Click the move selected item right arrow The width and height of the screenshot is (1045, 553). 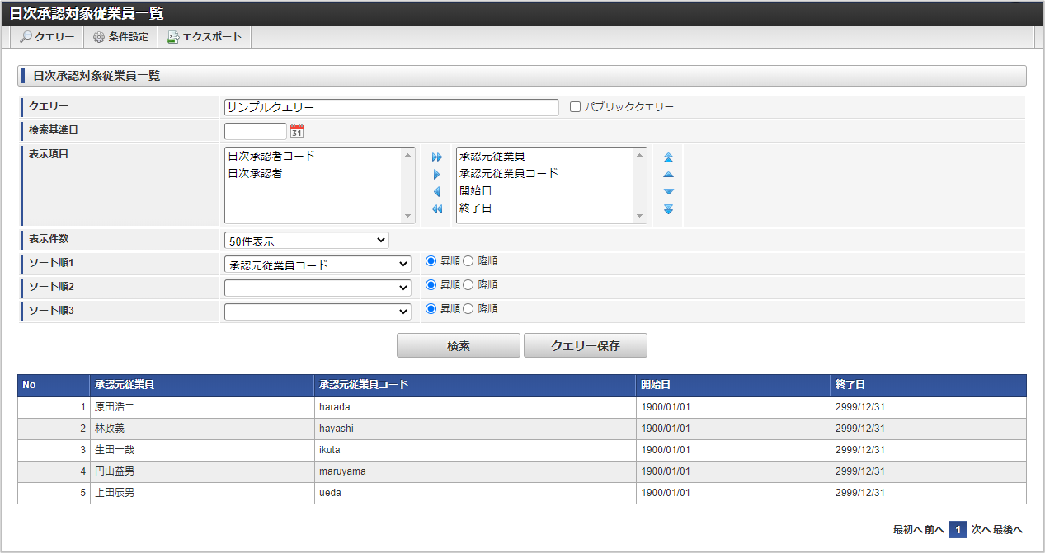point(437,175)
